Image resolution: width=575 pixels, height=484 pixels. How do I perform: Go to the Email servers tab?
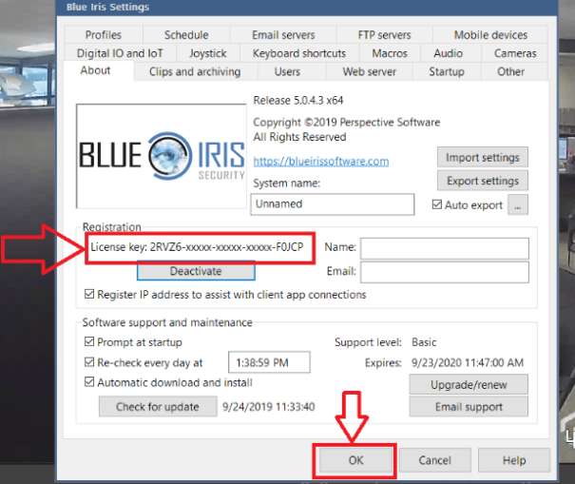click(x=283, y=35)
